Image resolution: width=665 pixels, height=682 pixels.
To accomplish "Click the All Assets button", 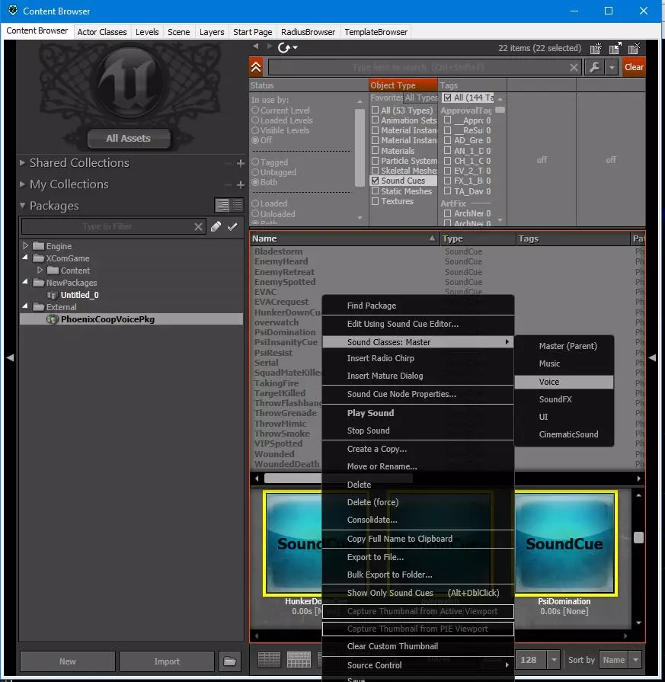I will (x=128, y=139).
